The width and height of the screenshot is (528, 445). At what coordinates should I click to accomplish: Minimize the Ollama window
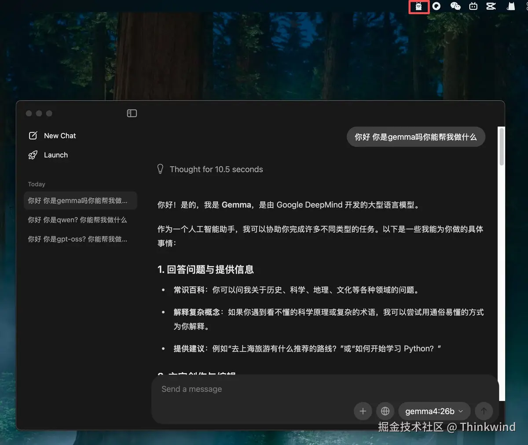click(39, 113)
